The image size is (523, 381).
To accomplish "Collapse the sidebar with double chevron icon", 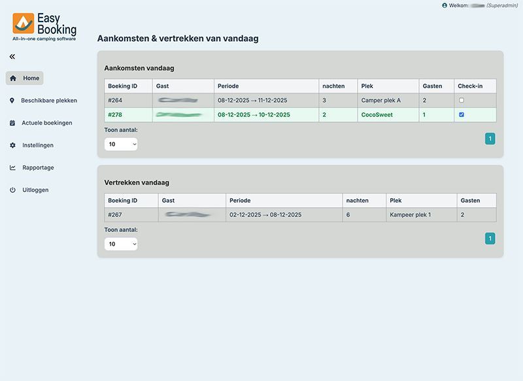I will tap(12, 57).
